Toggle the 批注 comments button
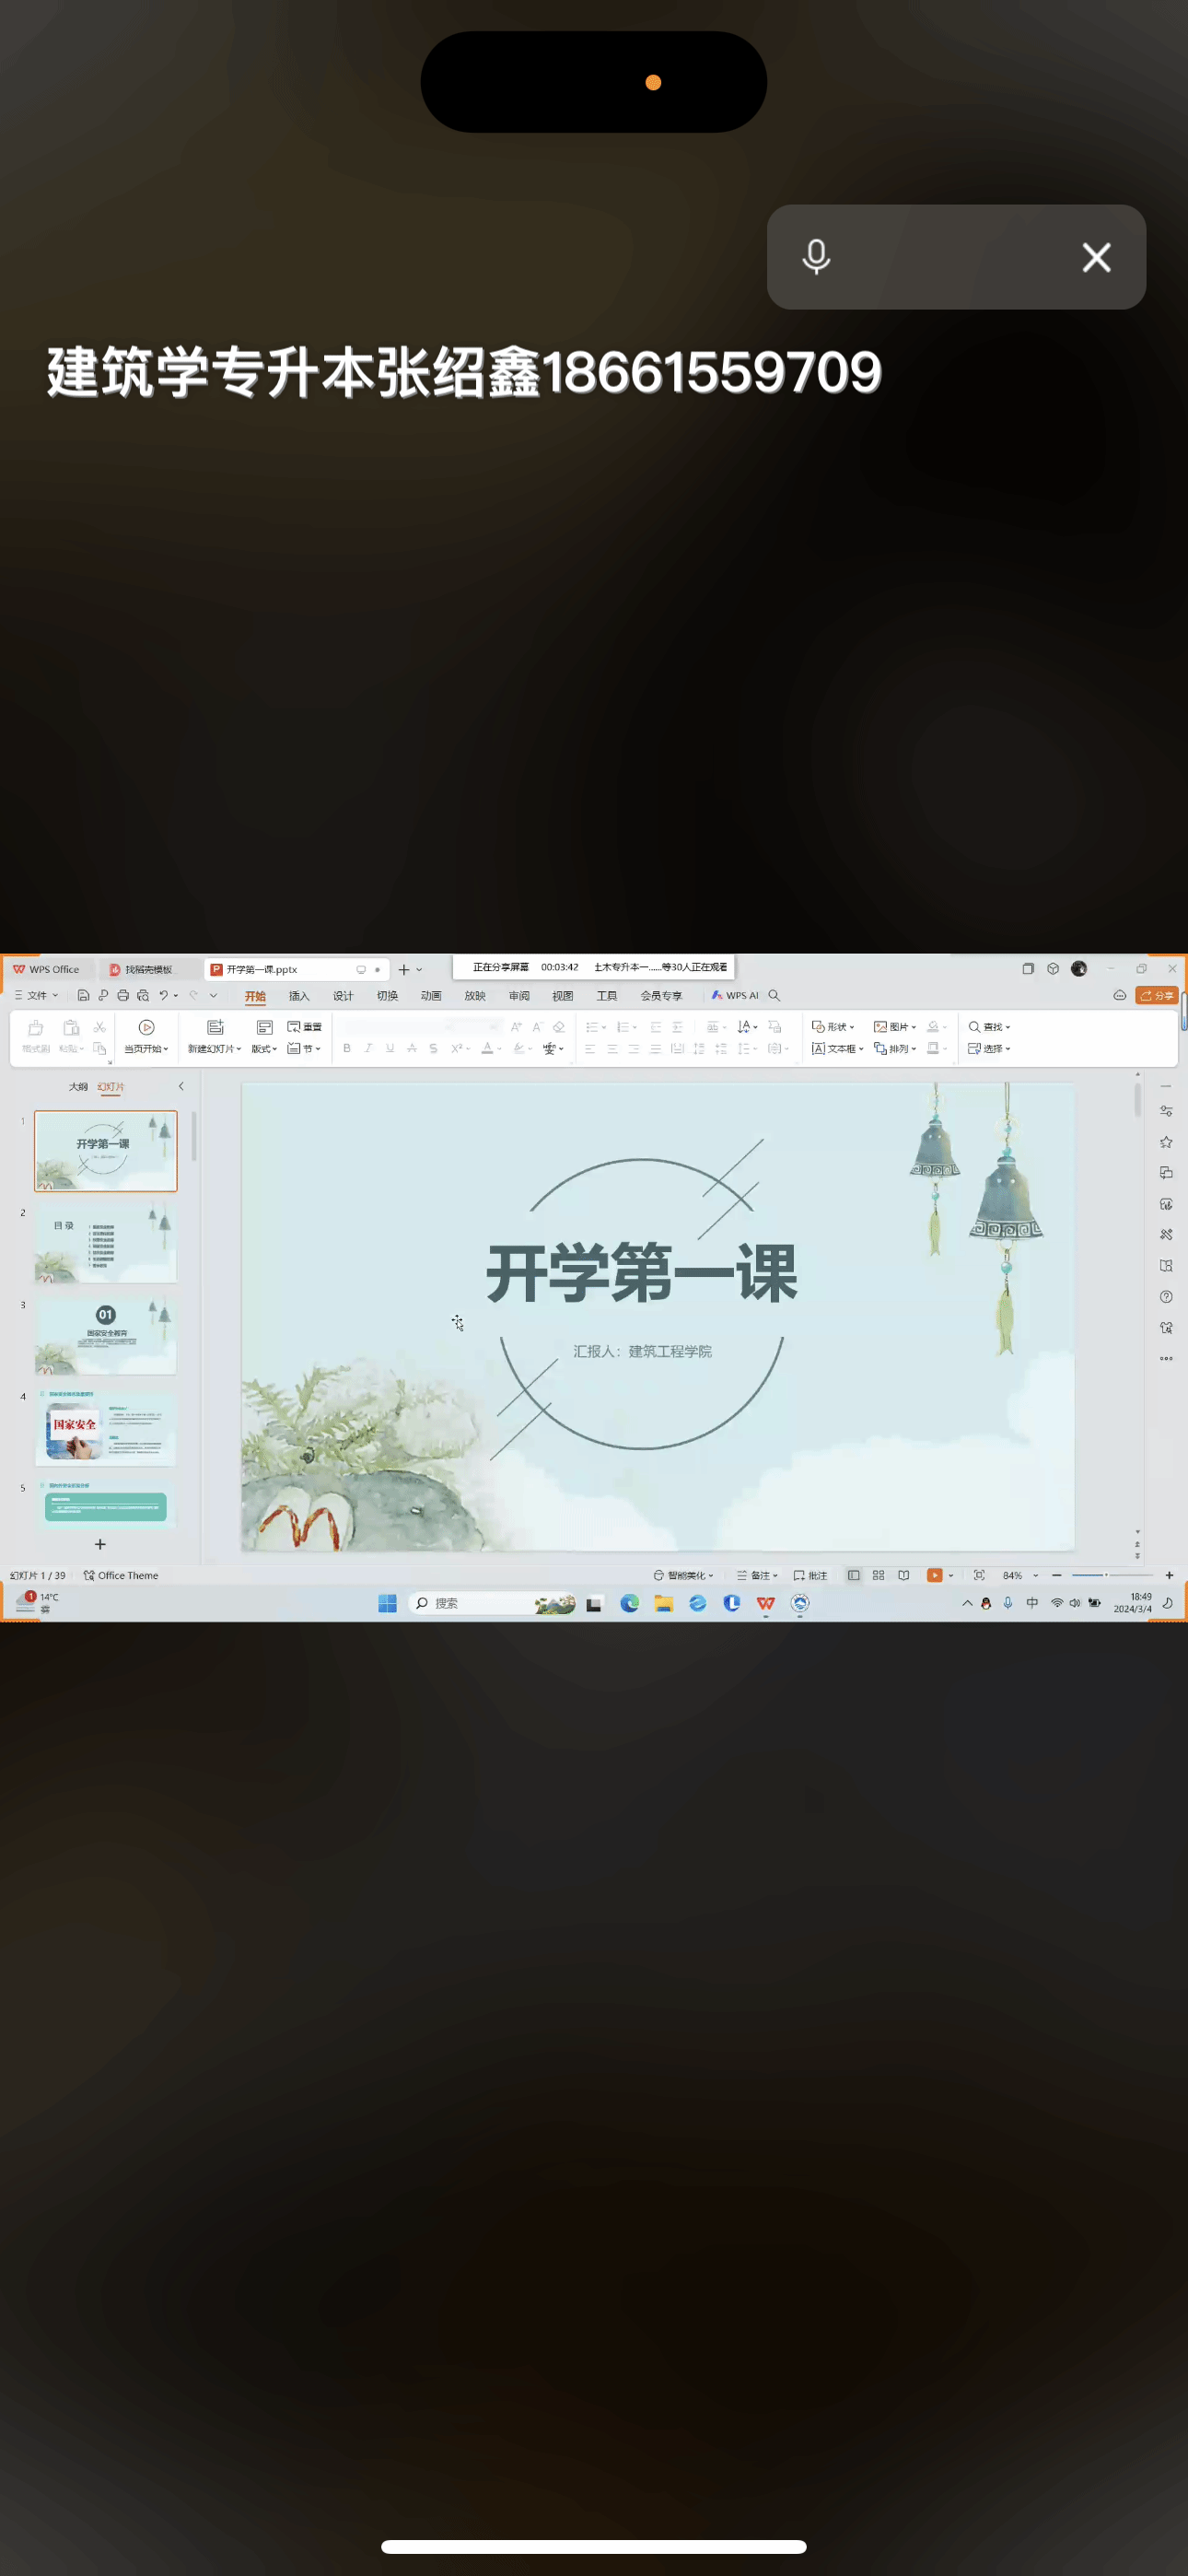 pyautogui.click(x=810, y=1575)
